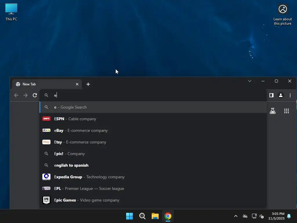Open the tab search chevron dropdown
This screenshot has width=297, height=223.
point(250,81)
